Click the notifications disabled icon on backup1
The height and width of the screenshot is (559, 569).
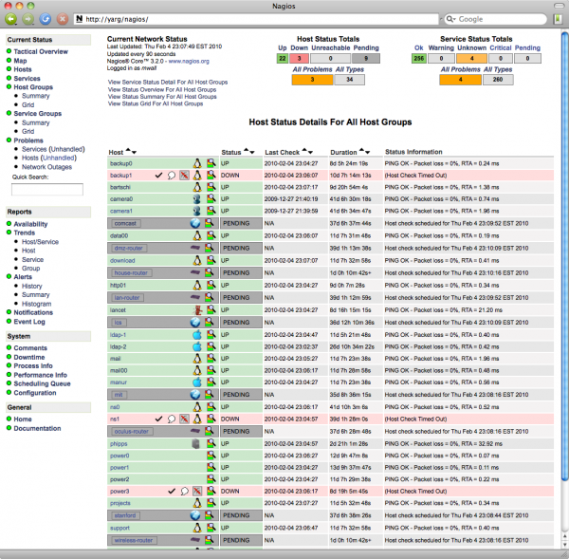[185, 176]
